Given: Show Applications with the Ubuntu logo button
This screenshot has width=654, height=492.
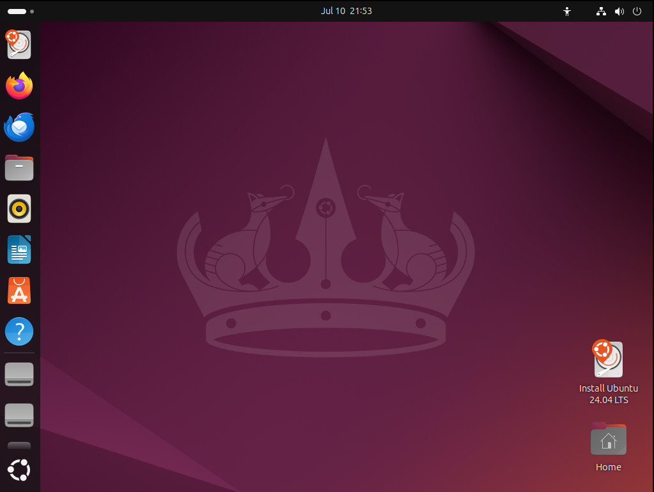Looking at the screenshot, I should (x=19, y=470).
